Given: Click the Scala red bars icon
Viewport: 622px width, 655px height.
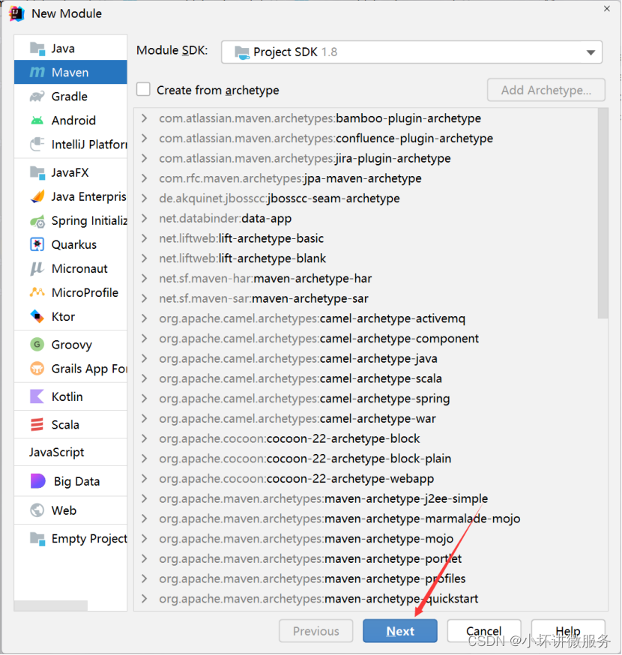Looking at the screenshot, I should coord(37,424).
